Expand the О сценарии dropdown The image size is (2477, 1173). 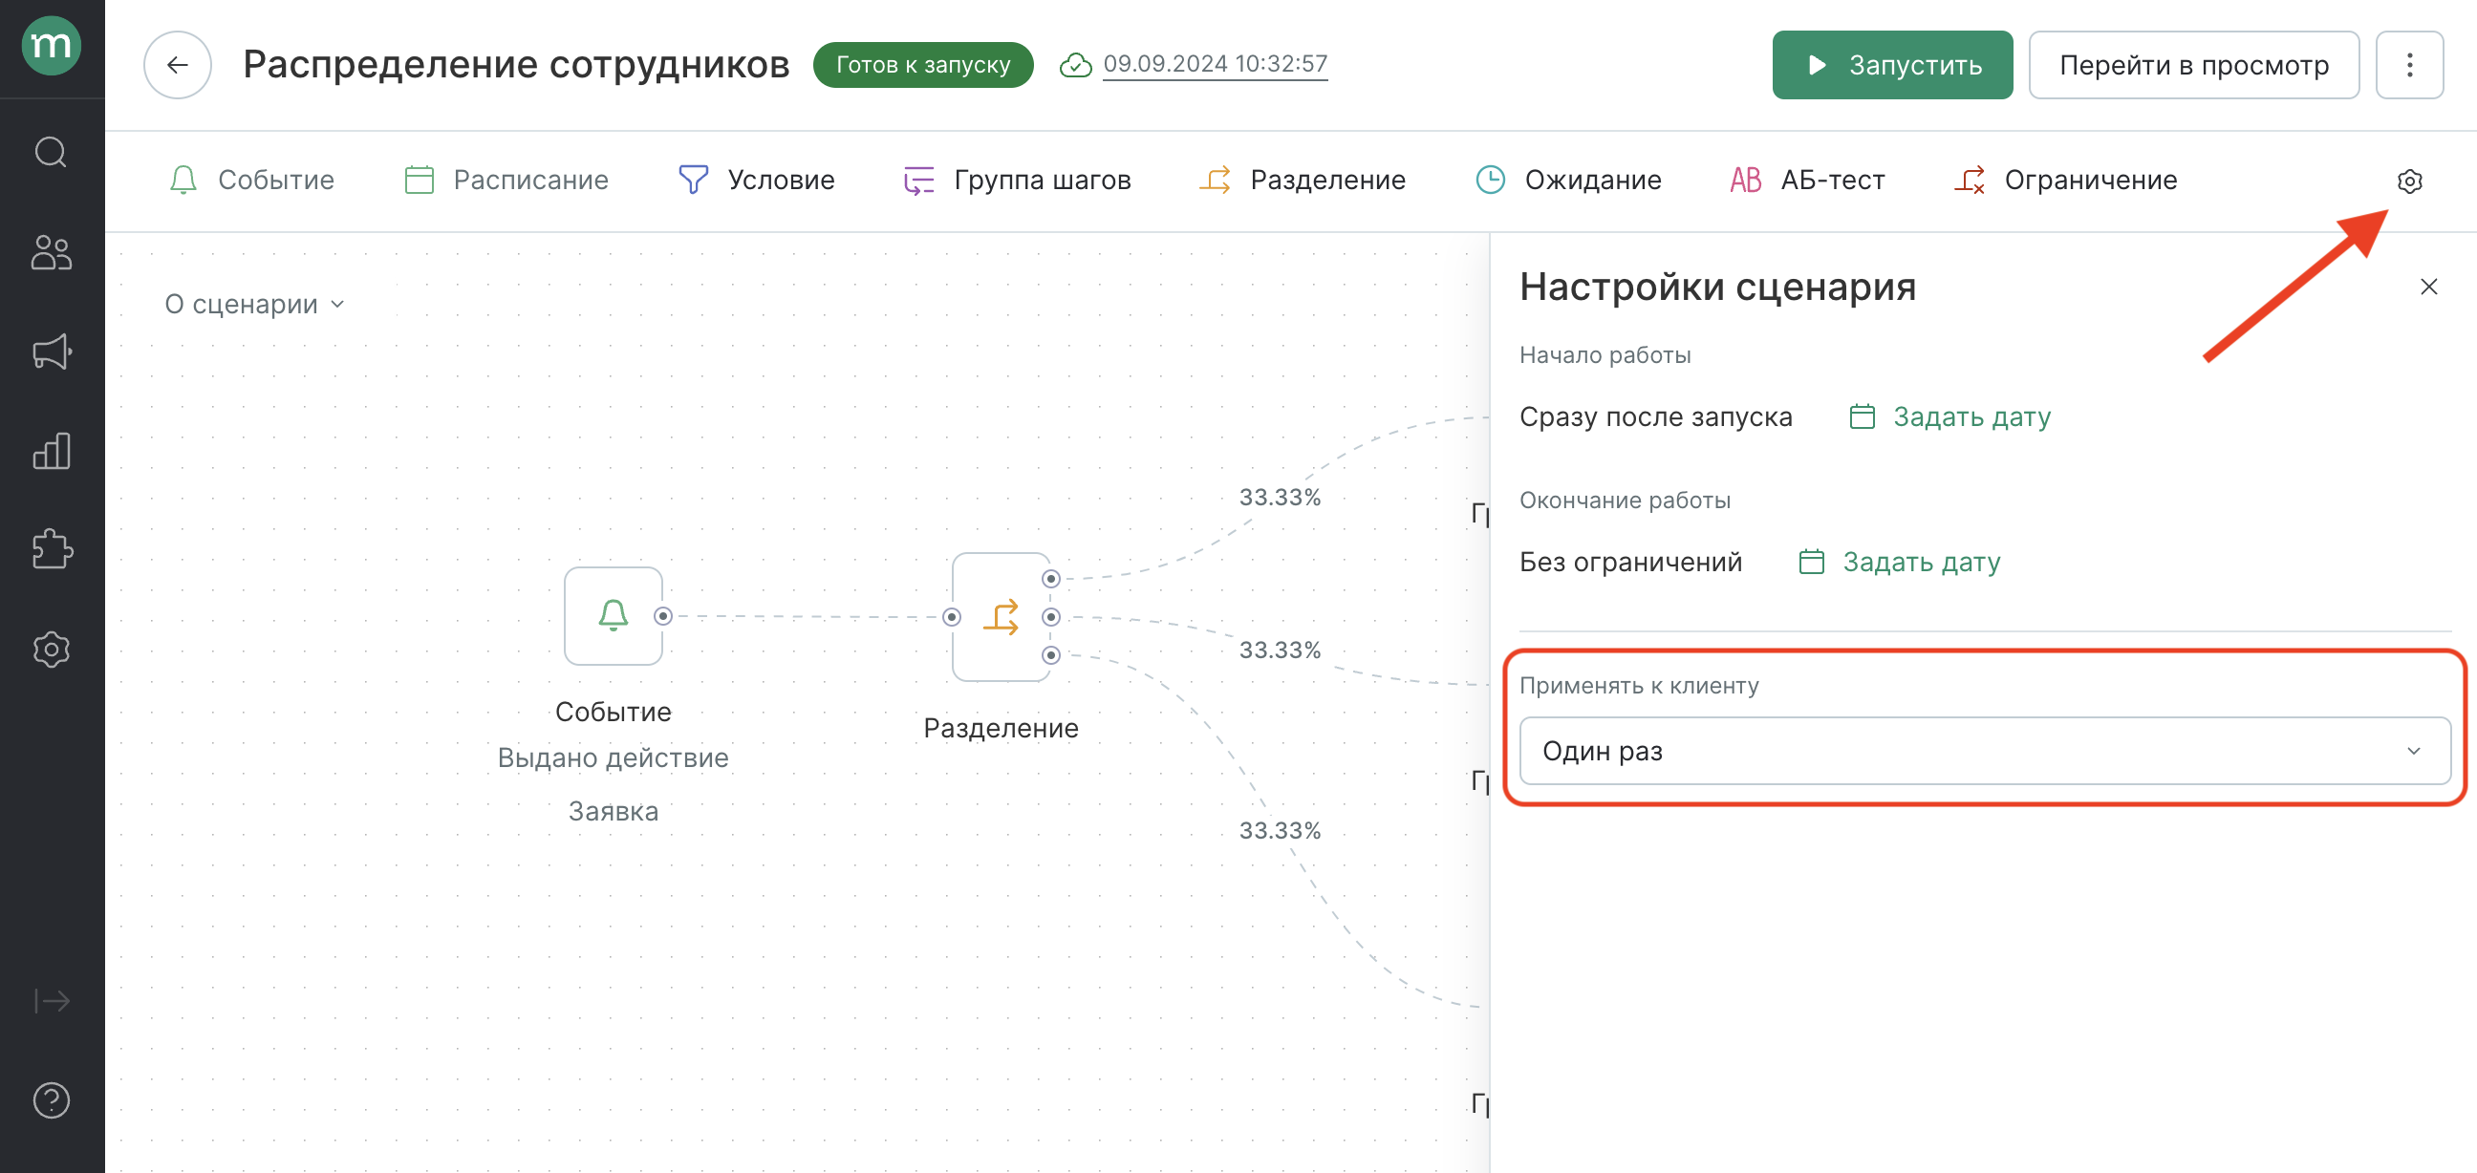(x=255, y=304)
